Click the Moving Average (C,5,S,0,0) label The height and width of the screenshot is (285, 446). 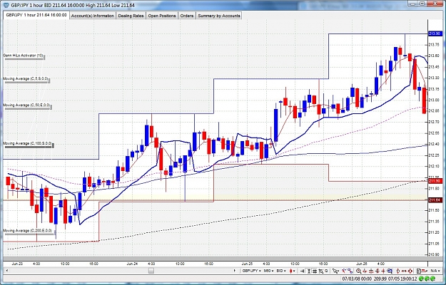(x=26, y=78)
